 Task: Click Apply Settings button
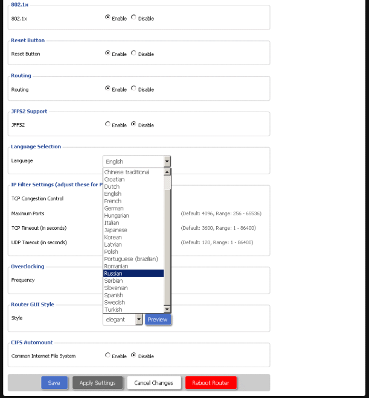pos(98,383)
